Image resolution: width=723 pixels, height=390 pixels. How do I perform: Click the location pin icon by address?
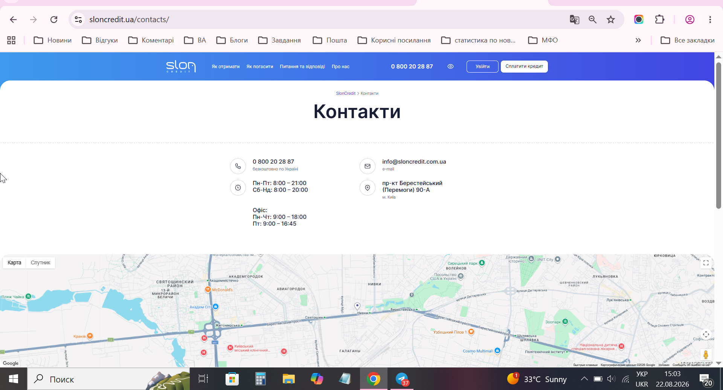(x=368, y=187)
